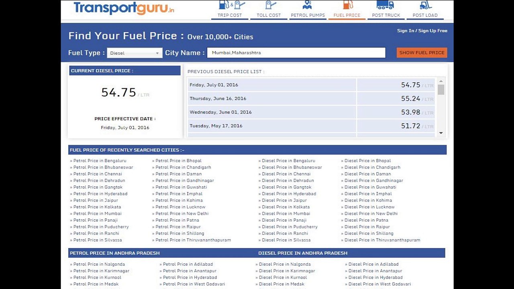The width and height of the screenshot is (514, 289).
Task: Open Petrol Price in Imphal link
Action: click(x=179, y=194)
